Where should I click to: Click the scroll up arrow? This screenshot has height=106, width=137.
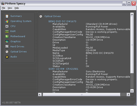[x=132, y=14]
